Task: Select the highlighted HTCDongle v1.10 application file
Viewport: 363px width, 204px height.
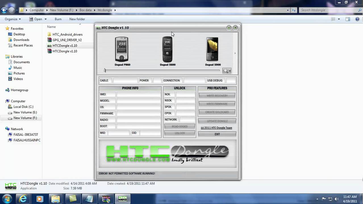Action: tap(65, 46)
